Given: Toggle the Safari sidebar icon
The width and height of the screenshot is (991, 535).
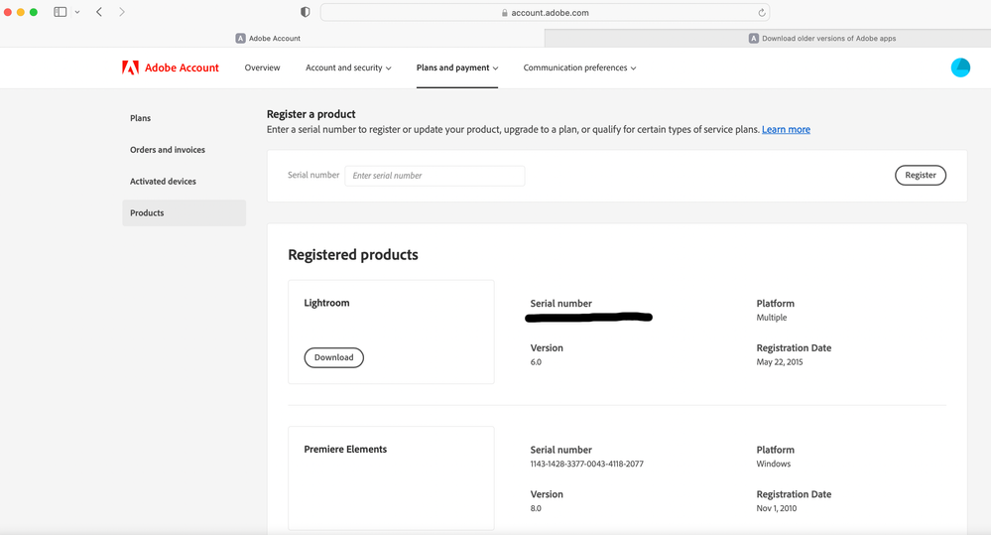Looking at the screenshot, I should click(61, 12).
